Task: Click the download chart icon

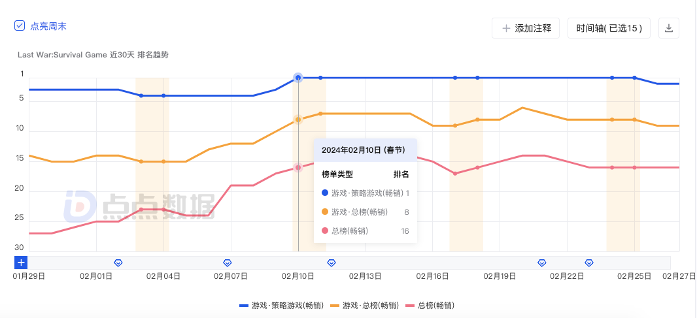Action: (x=669, y=28)
